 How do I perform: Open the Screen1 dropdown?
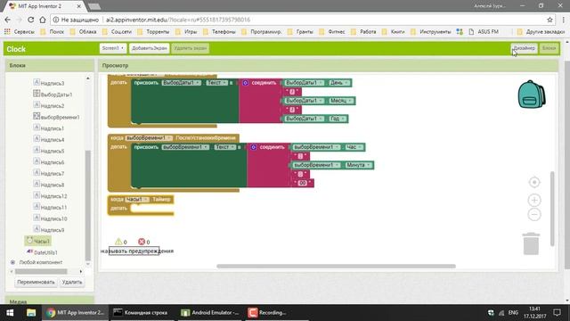pyautogui.click(x=113, y=48)
